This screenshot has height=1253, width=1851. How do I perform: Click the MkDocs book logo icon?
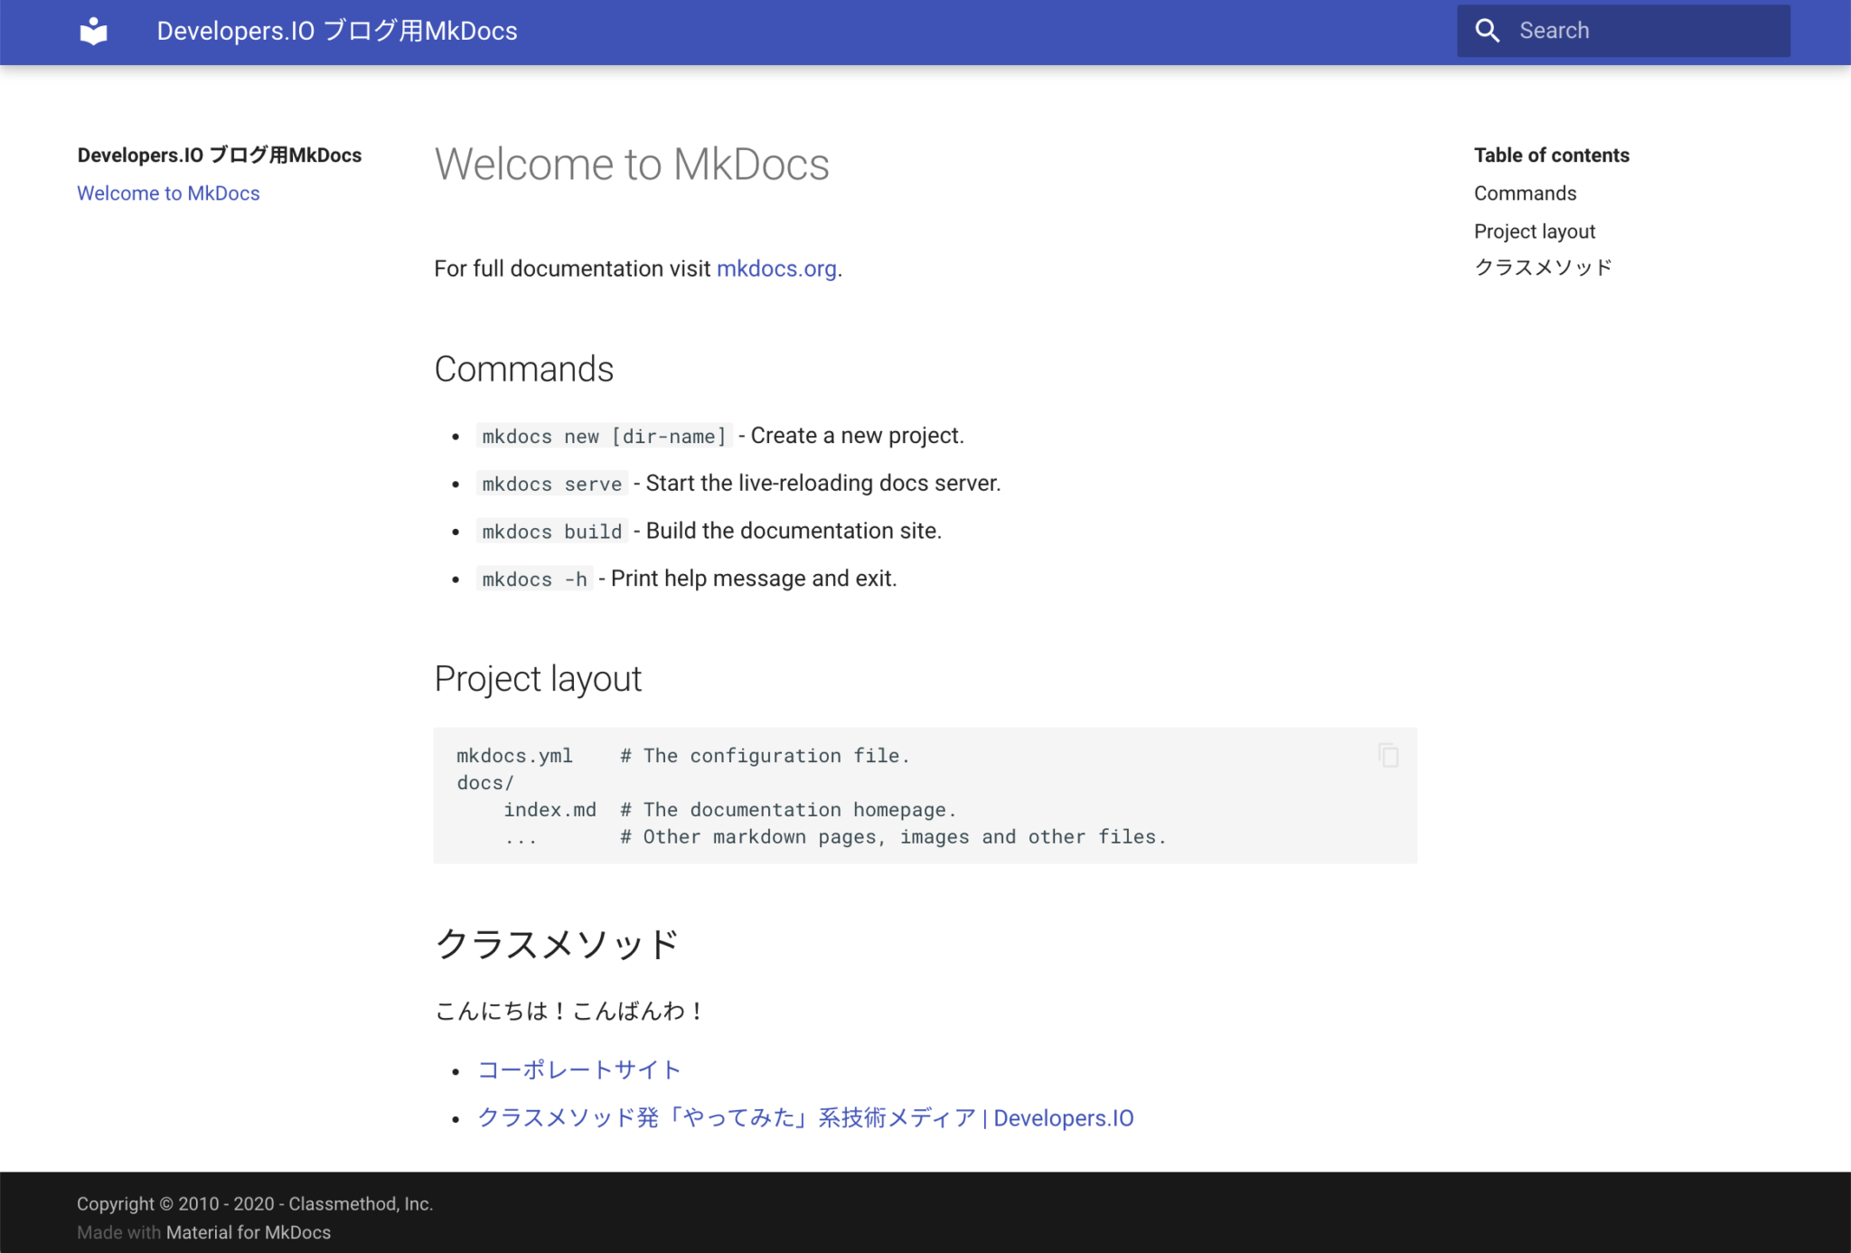point(93,30)
